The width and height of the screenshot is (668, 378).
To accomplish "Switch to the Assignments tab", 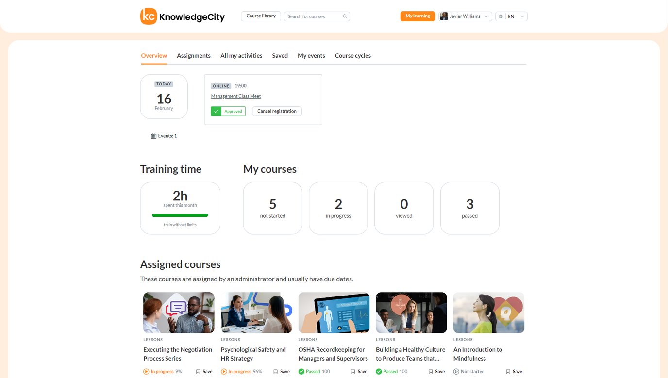I will [x=193, y=55].
